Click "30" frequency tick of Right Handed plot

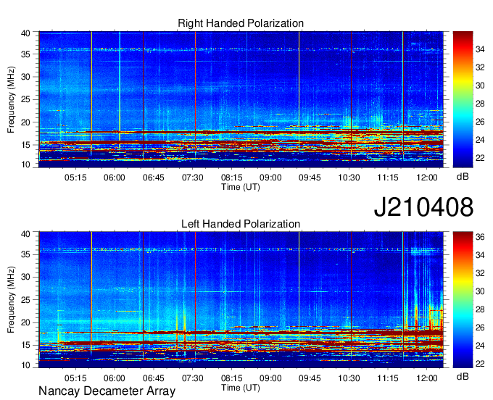click(25, 77)
